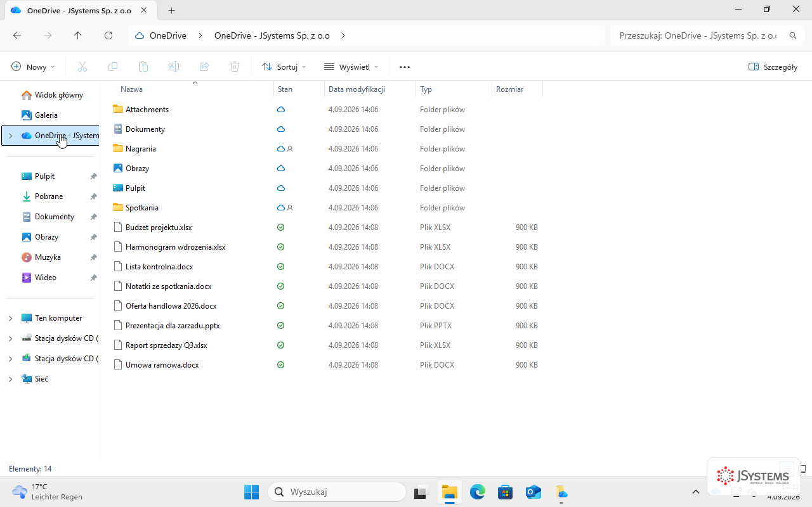Screen dimensions: 812x507
Task: Select the Pulpit folder in file list
Action: pos(136,188)
